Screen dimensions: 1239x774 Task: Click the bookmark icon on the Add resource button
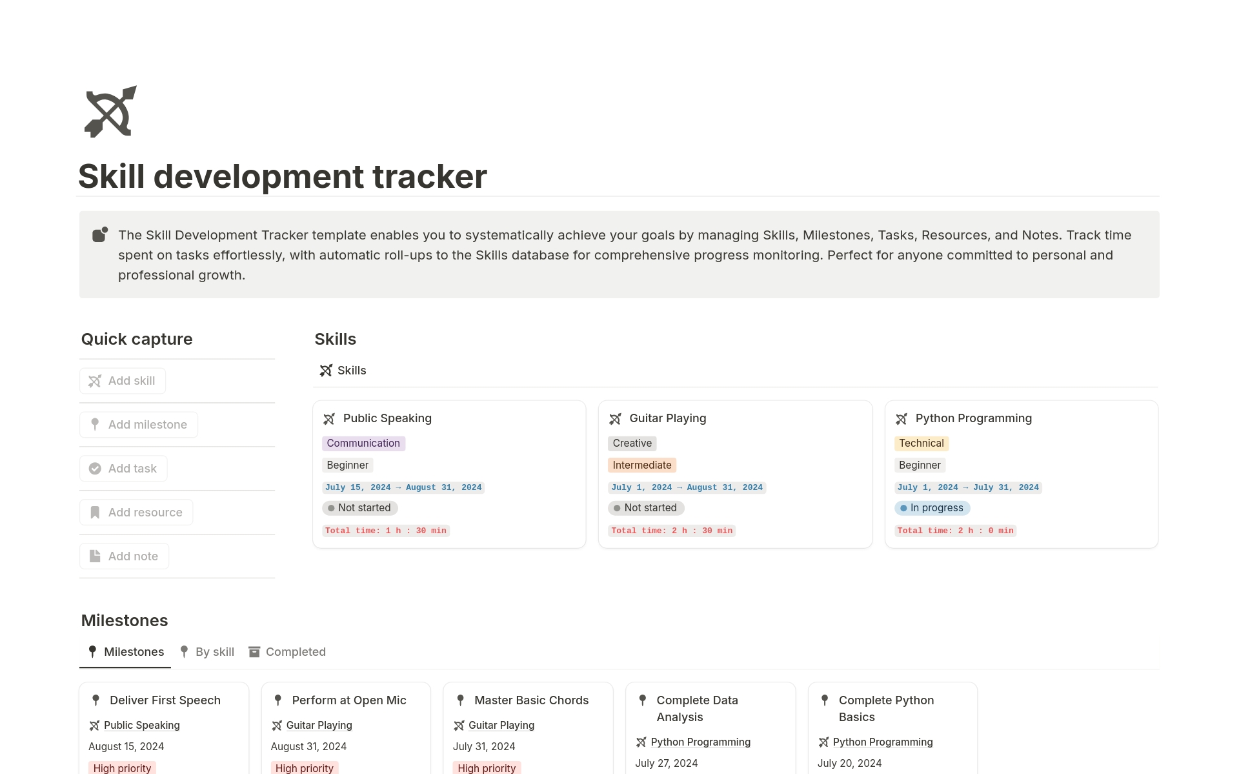click(x=95, y=512)
